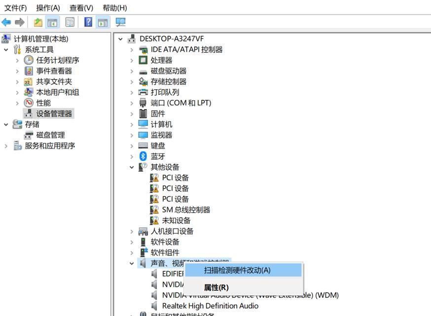This screenshot has width=431, height=316.
Task: Select the 事件查看器 label
Action: (54, 71)
